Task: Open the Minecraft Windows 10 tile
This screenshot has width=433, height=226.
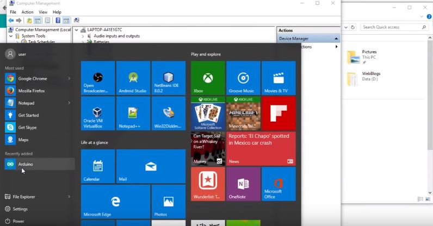Action: pos(243,113)
